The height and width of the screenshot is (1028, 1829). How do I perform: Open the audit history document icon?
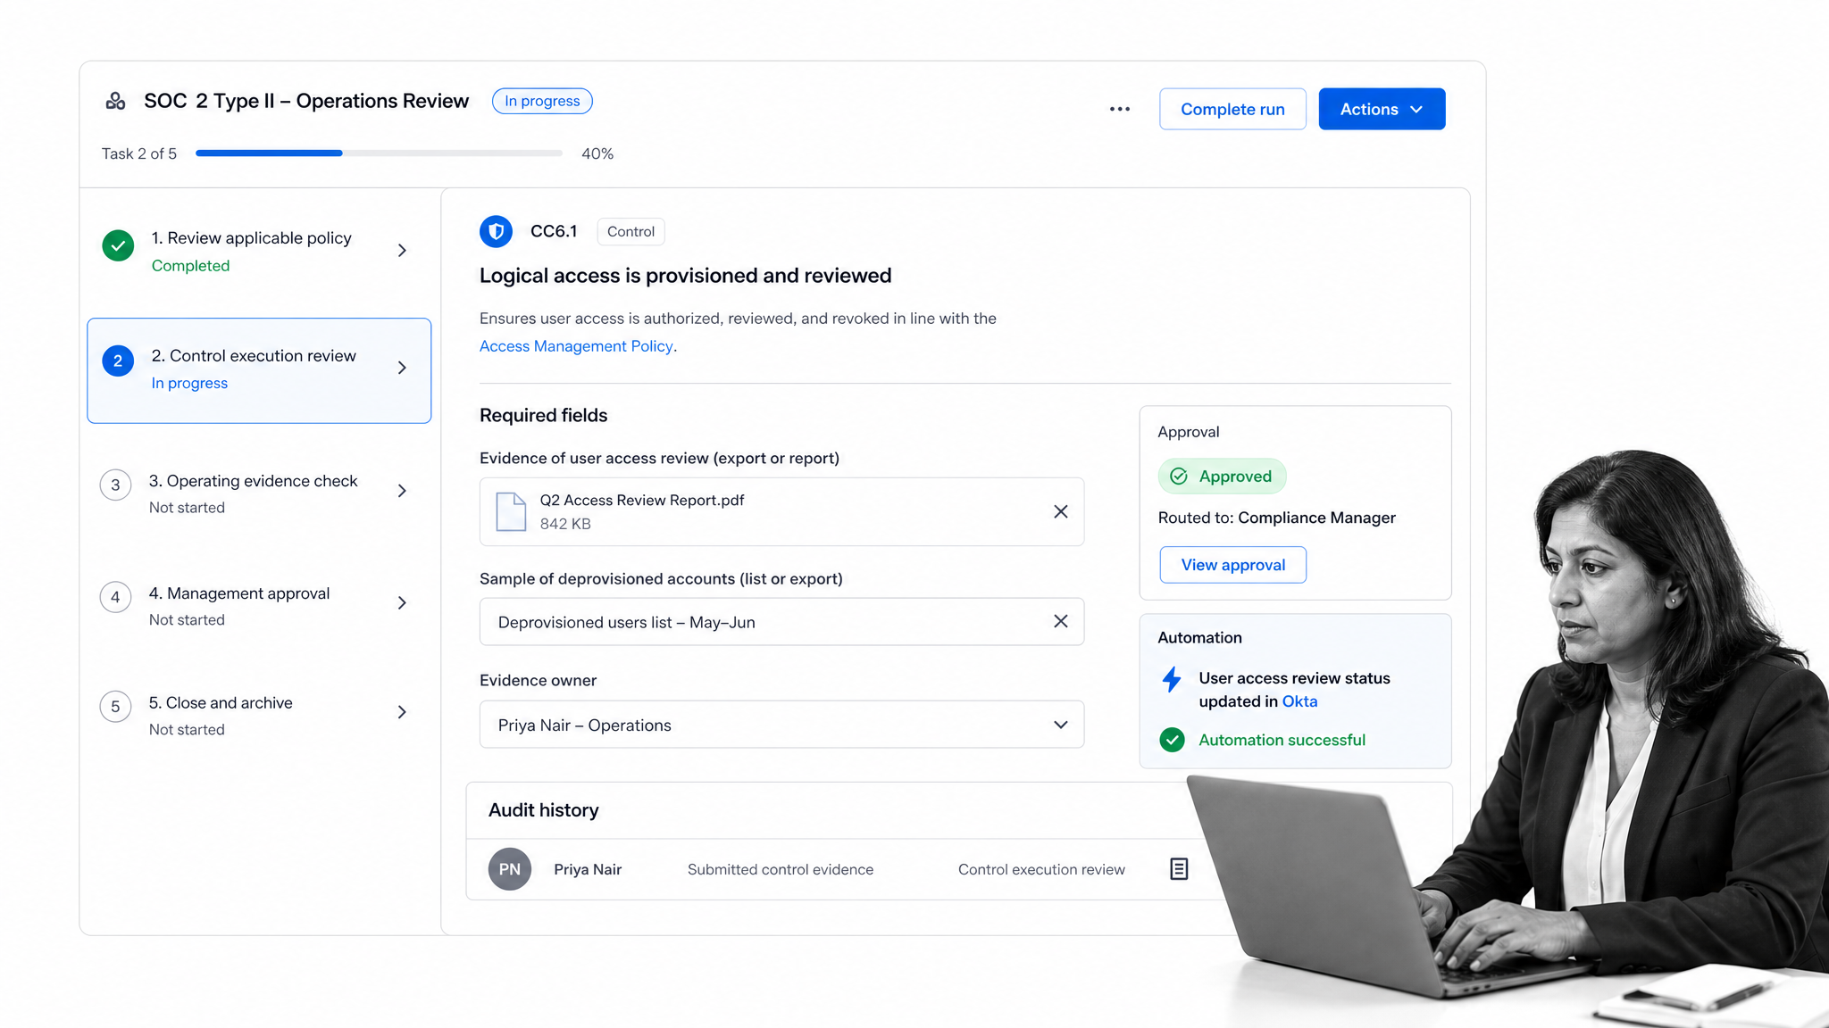pyautogui.click(x=1179, y=868)
